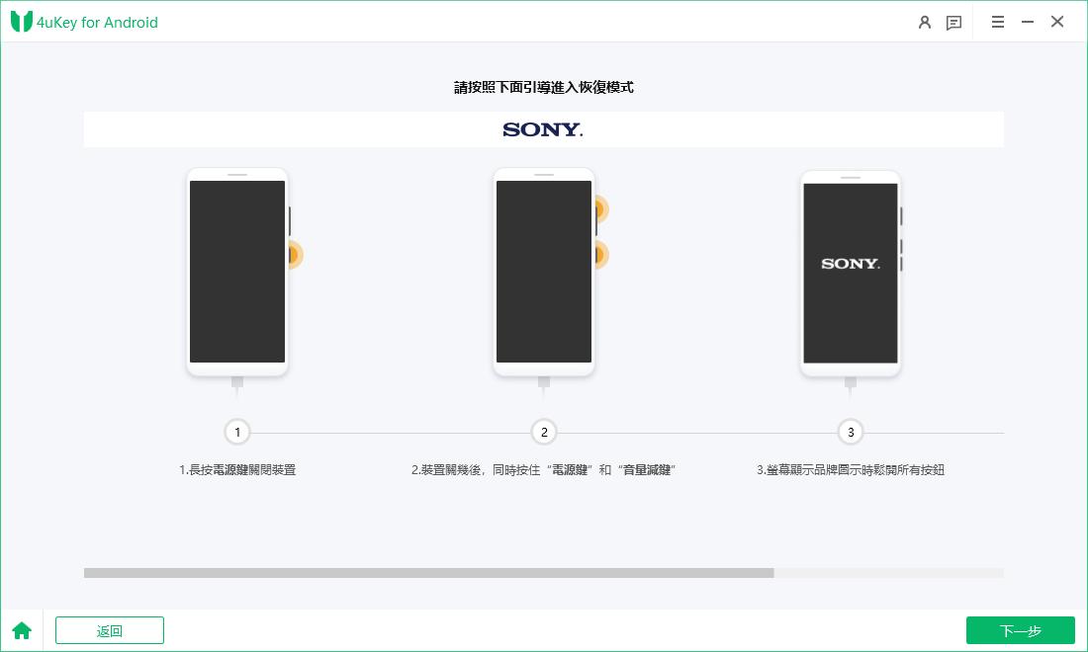The image size is (1088, 652).
Task: Open the hamburger menu
Action: (998, 22)
